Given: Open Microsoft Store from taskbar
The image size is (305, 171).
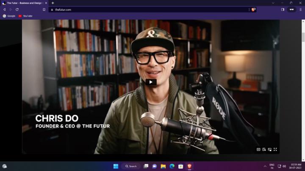Looking at the screenshot, I should (x=181, y=166).
